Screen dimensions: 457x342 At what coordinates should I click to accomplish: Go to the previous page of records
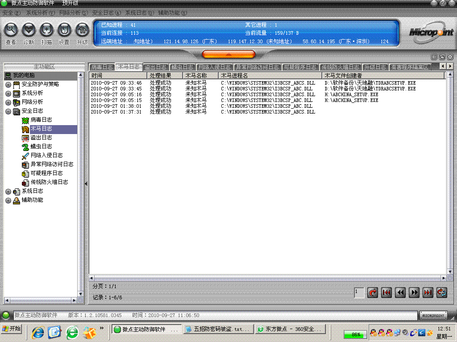pos(400,293)
